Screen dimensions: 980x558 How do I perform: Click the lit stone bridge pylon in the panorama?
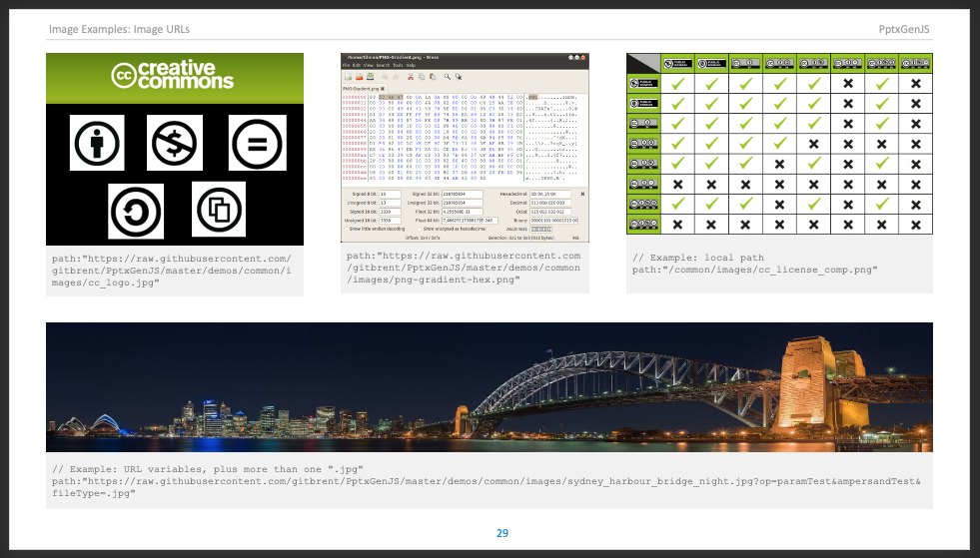(805, 384)
